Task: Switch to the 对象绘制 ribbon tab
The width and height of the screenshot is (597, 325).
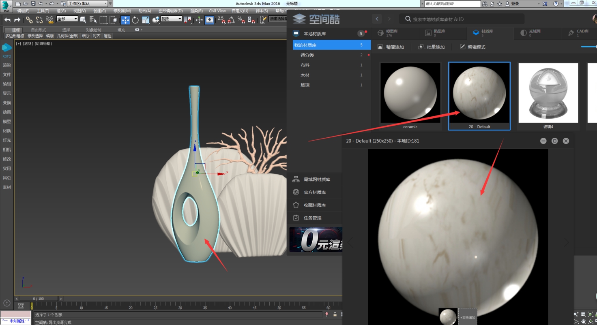Action: coord(94,30)
